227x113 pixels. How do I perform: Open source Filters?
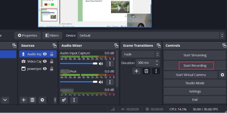tap(52, 35)
